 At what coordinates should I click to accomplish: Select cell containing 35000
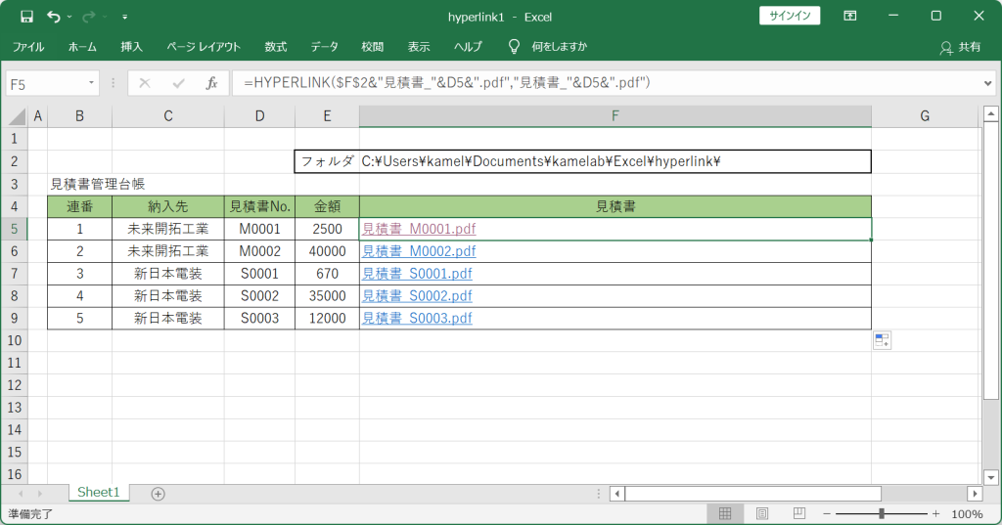[327, 295]
